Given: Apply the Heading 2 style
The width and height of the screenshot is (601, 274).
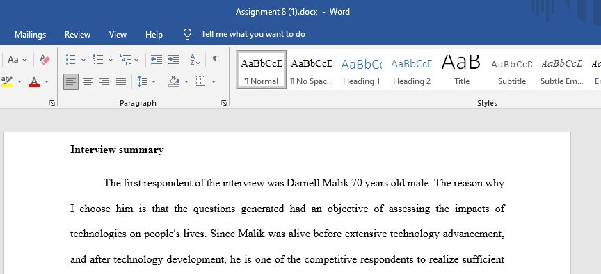Looking at the screenshot, I should [412, 70].
